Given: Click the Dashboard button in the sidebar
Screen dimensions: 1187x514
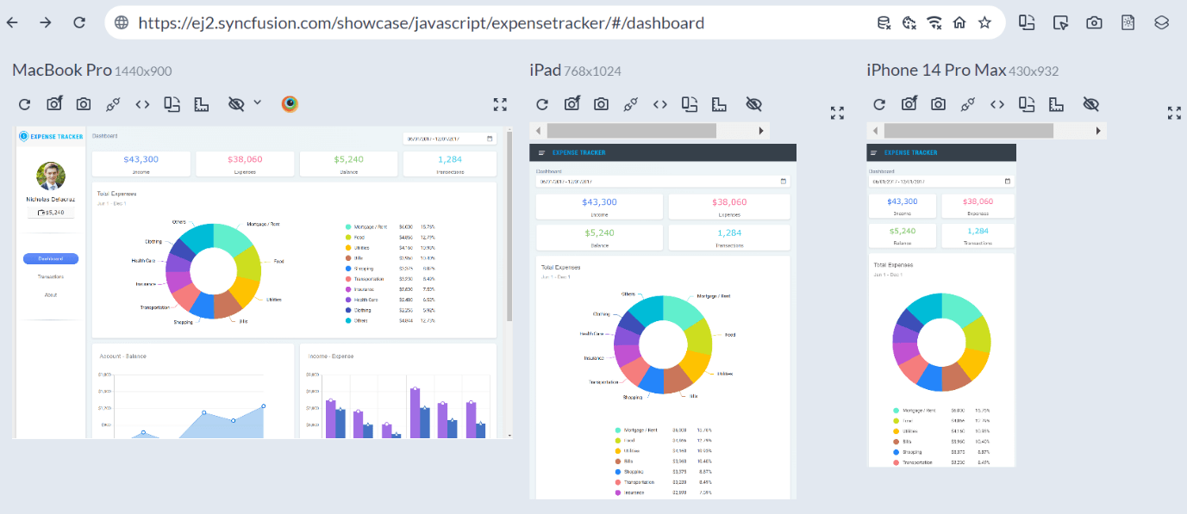Looking at the screenshot, I should point(51,258).
